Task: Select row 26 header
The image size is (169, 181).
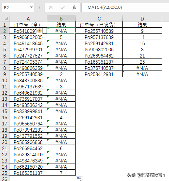Action: pyautogui.click(x=5, y=178)
